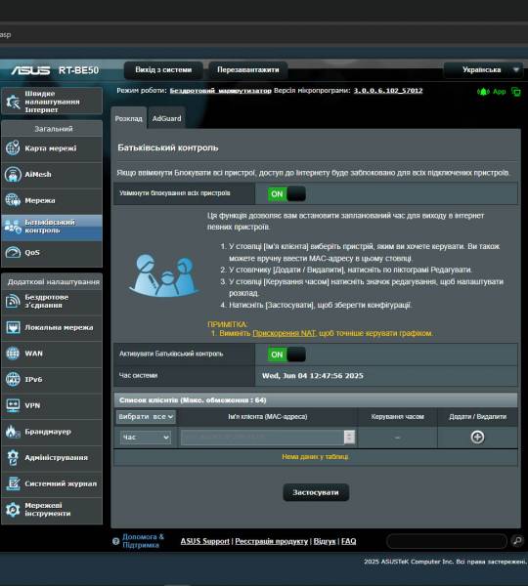The height and width of the screenshot is (586, 528).
Task: Click the browser address bar
Action: [x=264, y=35]
